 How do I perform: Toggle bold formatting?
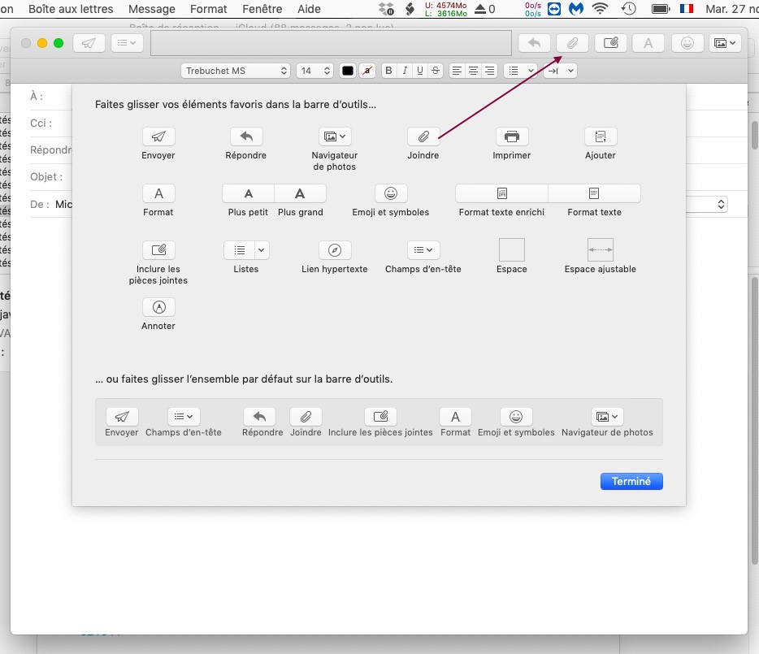click(x=388, y=71)
